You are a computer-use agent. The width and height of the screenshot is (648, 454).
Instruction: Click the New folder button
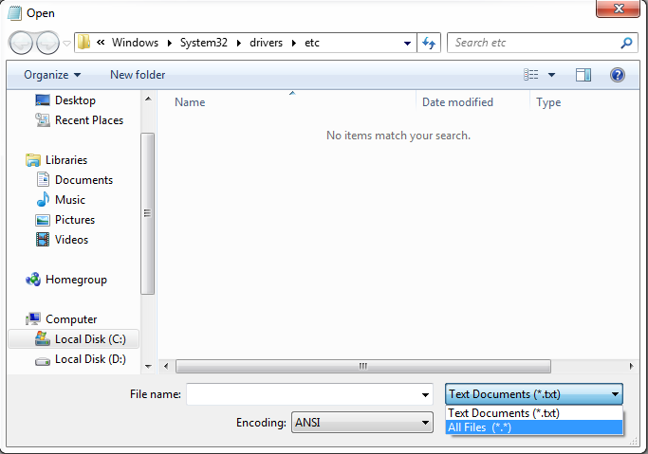(138, 75)
